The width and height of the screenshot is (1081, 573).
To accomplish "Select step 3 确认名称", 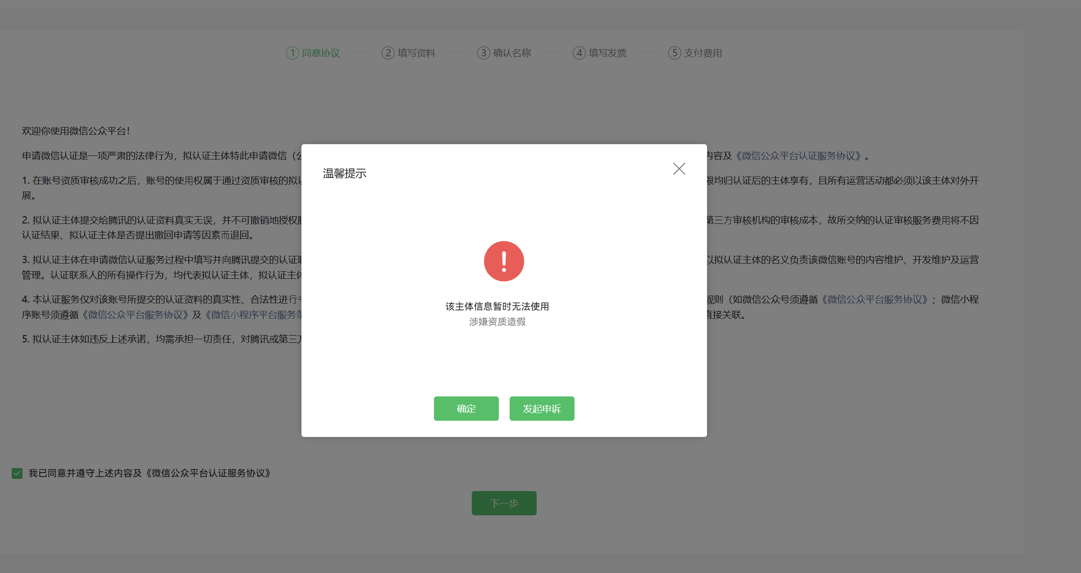I will (511, 53).
